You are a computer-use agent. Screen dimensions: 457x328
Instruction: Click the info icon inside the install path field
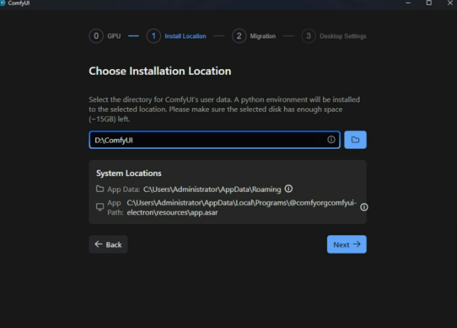pyautogui.click(x=331, y=140)
